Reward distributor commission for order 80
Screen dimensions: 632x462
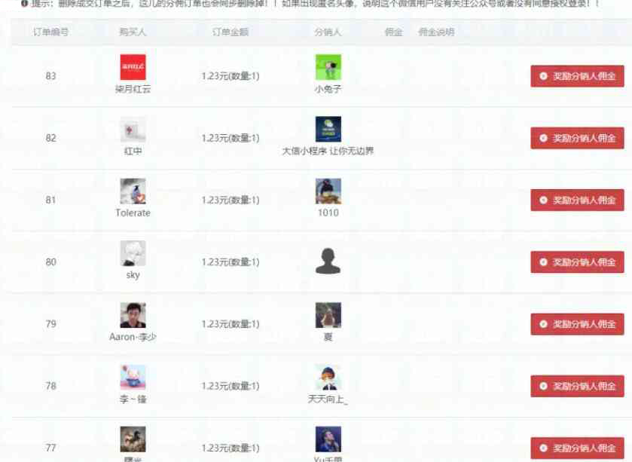(x=577, y=262)
